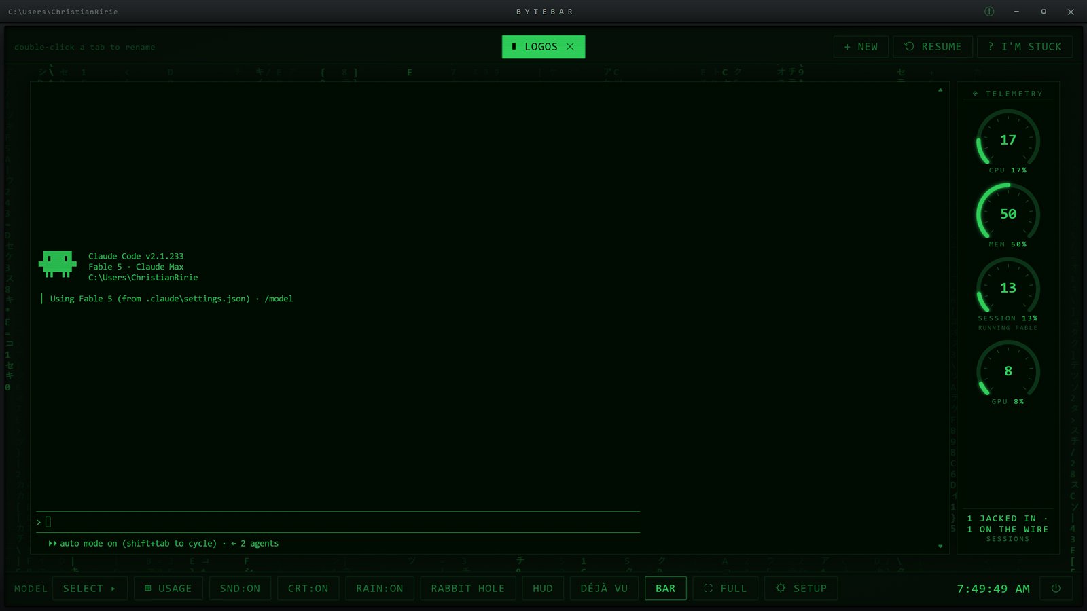
Task: Toggle the SND:ON sound setting
Action: coord(240,589)
